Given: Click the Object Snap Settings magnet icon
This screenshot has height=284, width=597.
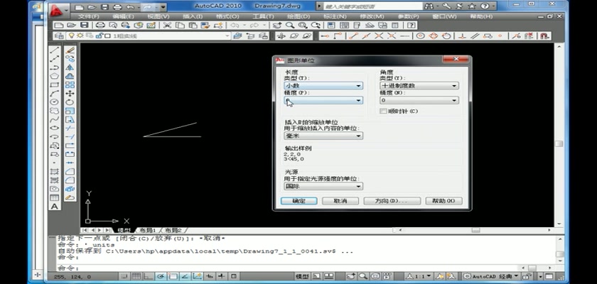Looking at the screenshot, I should tap(545, 35).
